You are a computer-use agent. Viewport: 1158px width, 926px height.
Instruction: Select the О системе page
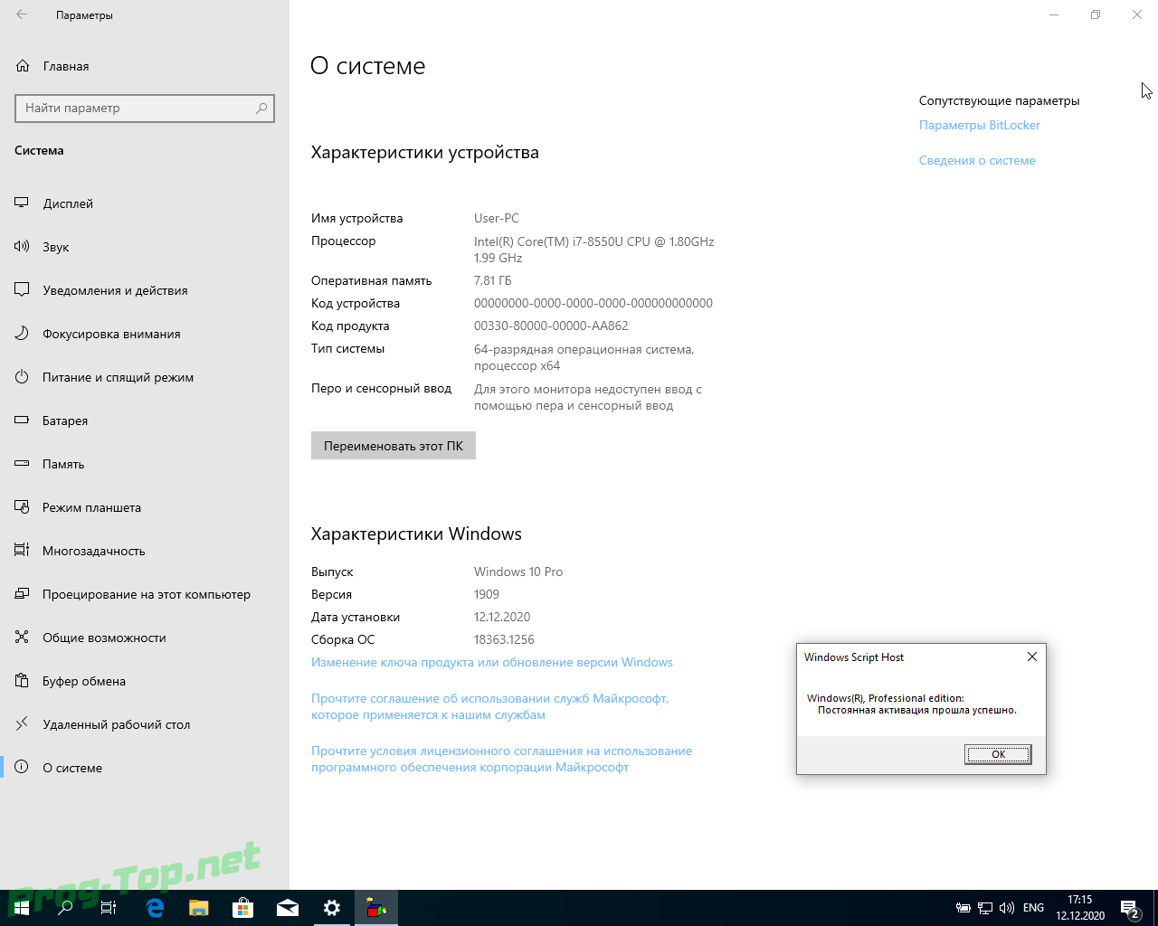[145, 768]
